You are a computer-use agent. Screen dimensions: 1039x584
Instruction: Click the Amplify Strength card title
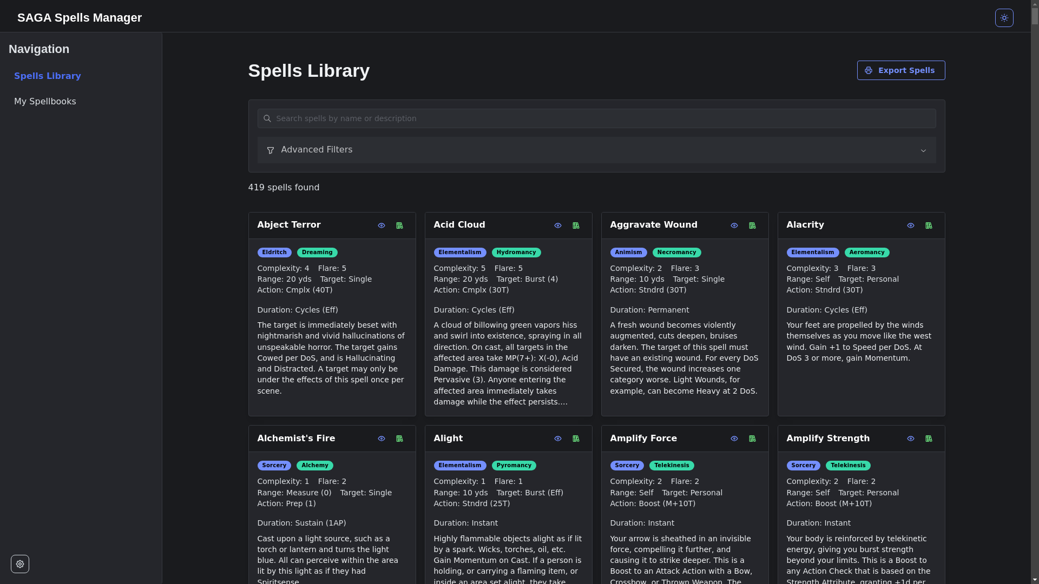[x=828, y=439]
